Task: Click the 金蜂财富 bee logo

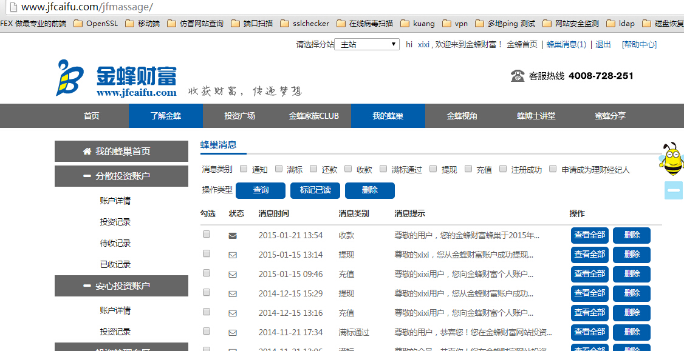Action: 70,78
